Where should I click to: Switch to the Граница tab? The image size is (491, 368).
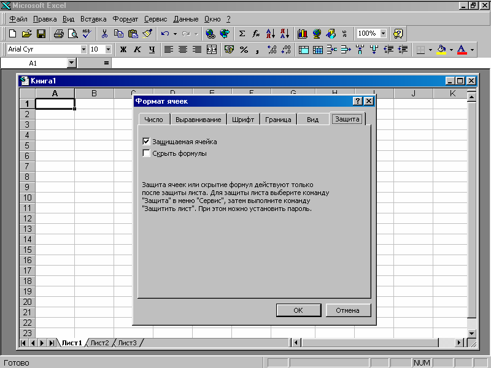tap(278, 120)
